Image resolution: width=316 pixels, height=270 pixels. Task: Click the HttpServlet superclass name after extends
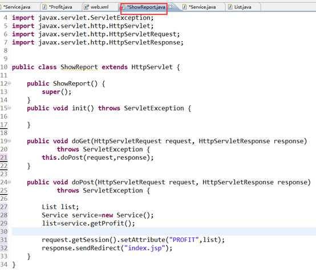point(152,67)
